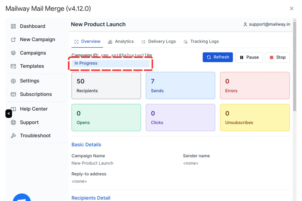Switch to the Analytics tab
302x201 pixels.
(121, 41)
